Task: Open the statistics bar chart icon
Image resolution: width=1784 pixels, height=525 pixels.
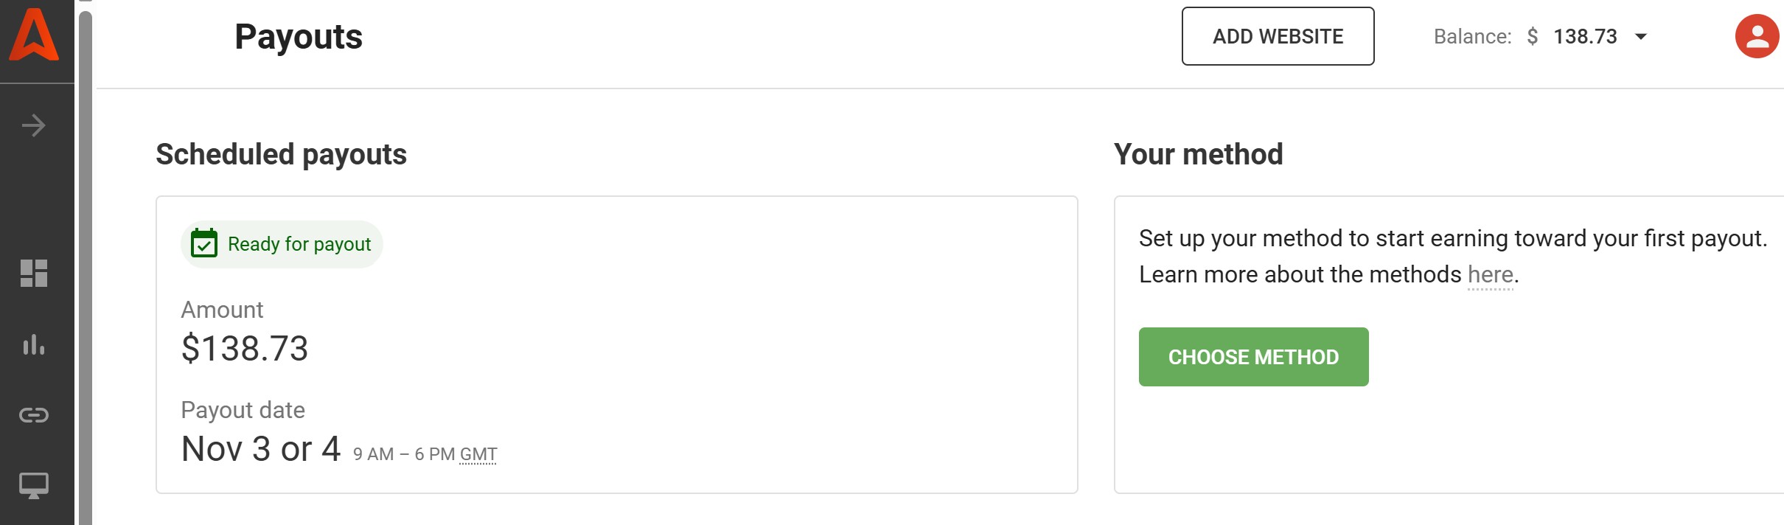Action: (x=34, y=344)
